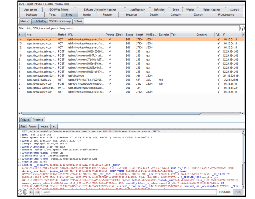255x199 pixels.
Task: Show the Request view tab
Action: click(x=25, y=120)
